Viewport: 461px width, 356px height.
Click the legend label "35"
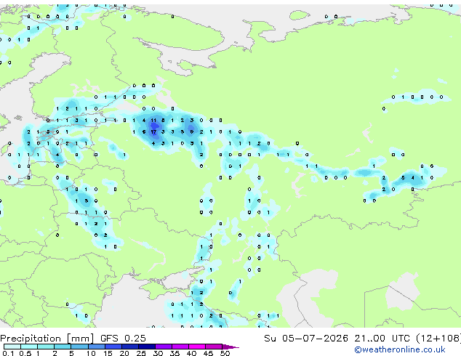(175, 353)
